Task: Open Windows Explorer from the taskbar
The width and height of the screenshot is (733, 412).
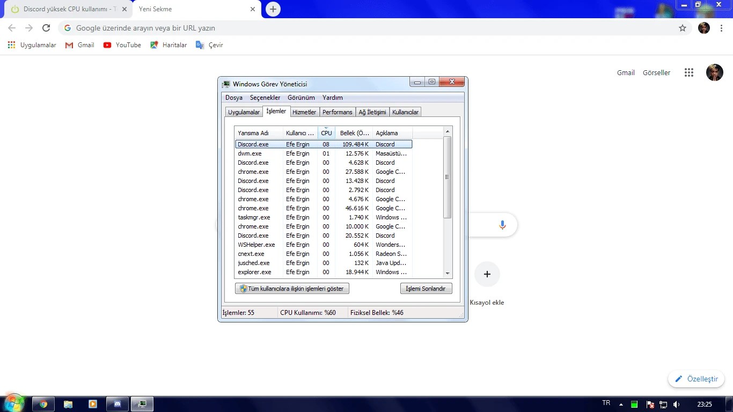Action: pos(68,404)
